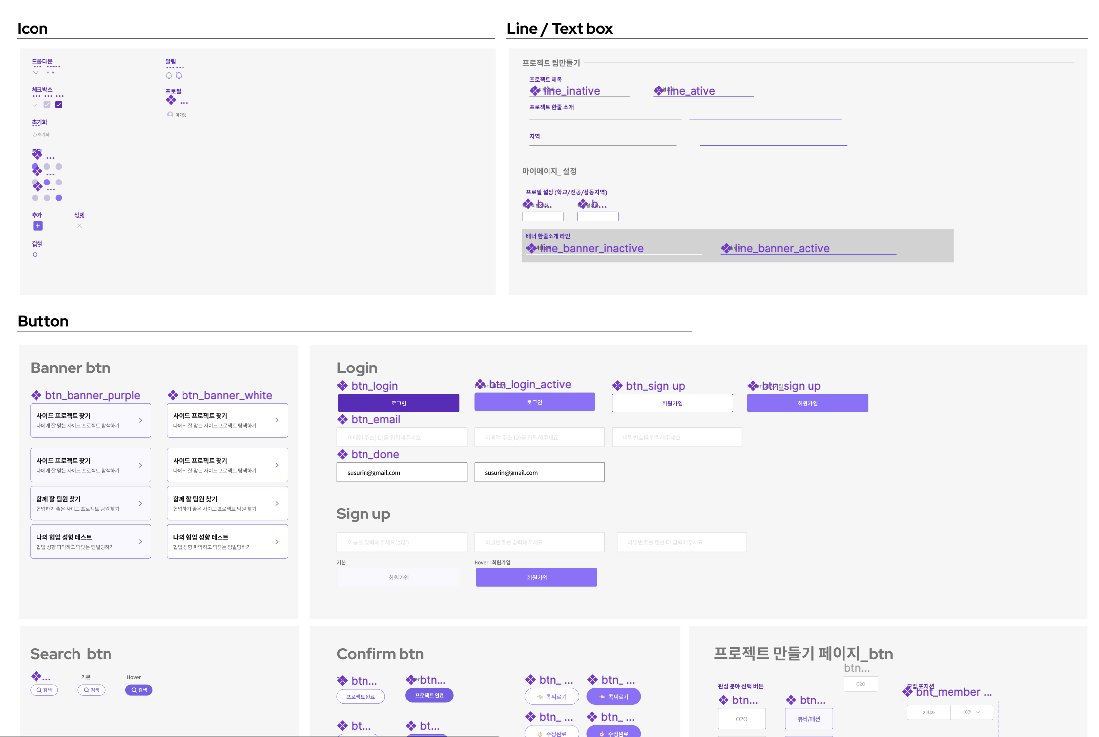Click the small purple triangle dropdown icon

click(x=53, y=73)
